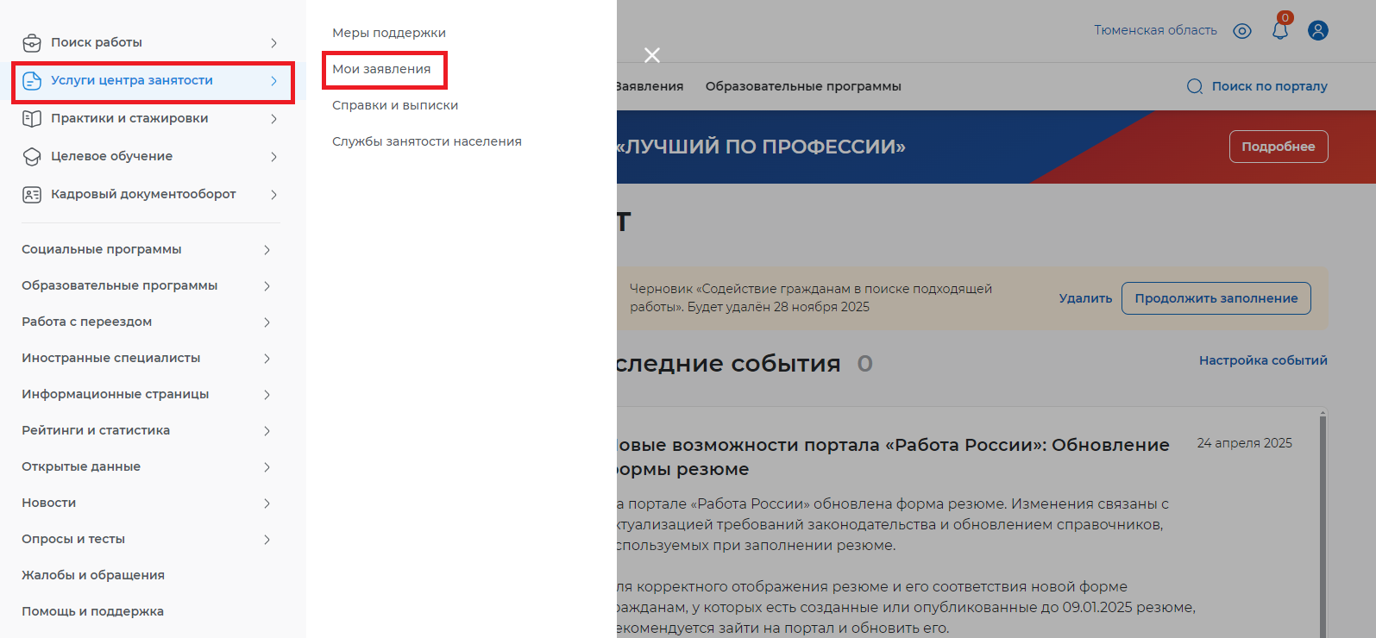Click the briefcase icon beside Поиск работы
This screenshot has height=638, width=1376.
tap(32, 42)
